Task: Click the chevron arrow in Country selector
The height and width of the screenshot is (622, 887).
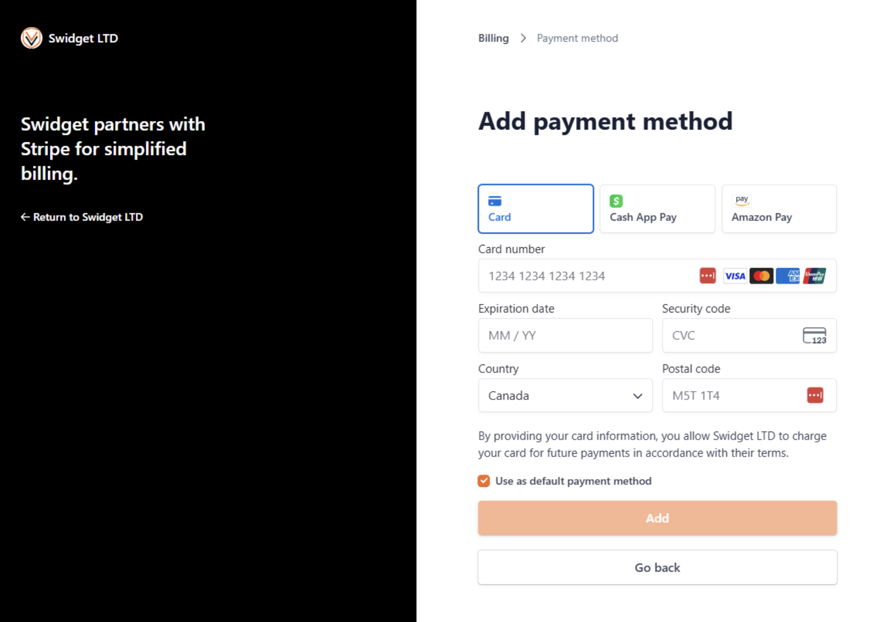Action: 638,396
